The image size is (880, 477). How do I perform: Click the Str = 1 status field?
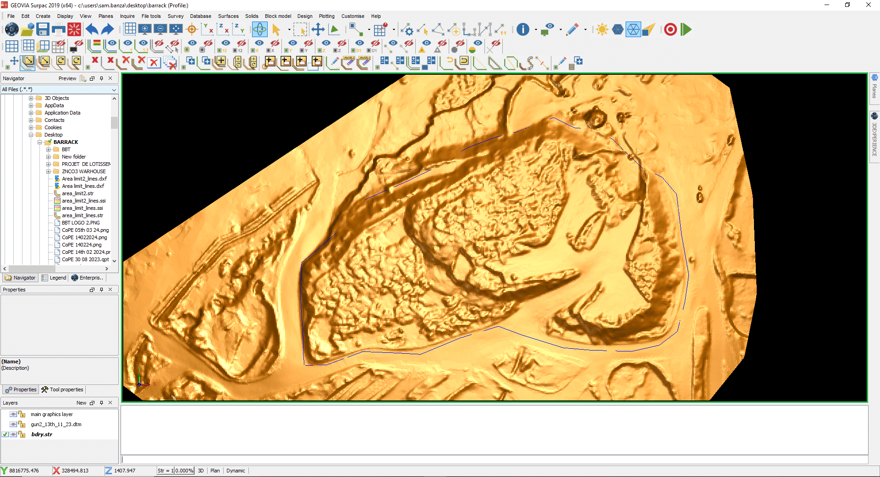coord(165,471)
